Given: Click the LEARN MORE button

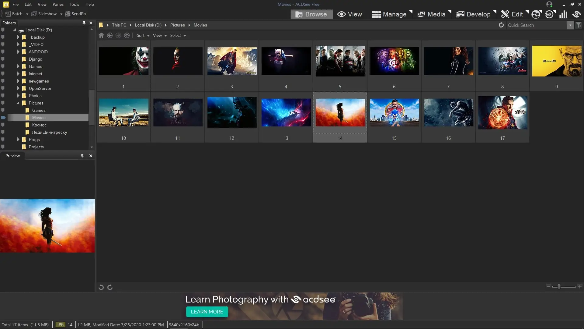Looking at the screenshot, I should 207,312.
